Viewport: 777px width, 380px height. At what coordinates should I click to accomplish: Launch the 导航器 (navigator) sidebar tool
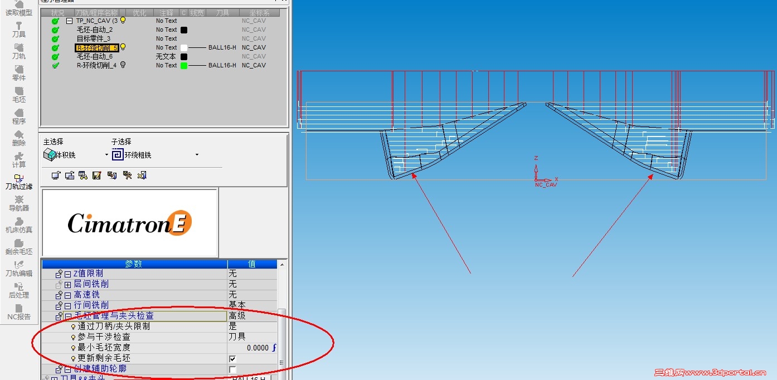click(x=19, y=203)
